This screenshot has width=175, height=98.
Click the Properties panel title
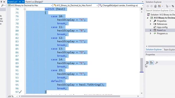click(x=150, y=54)
